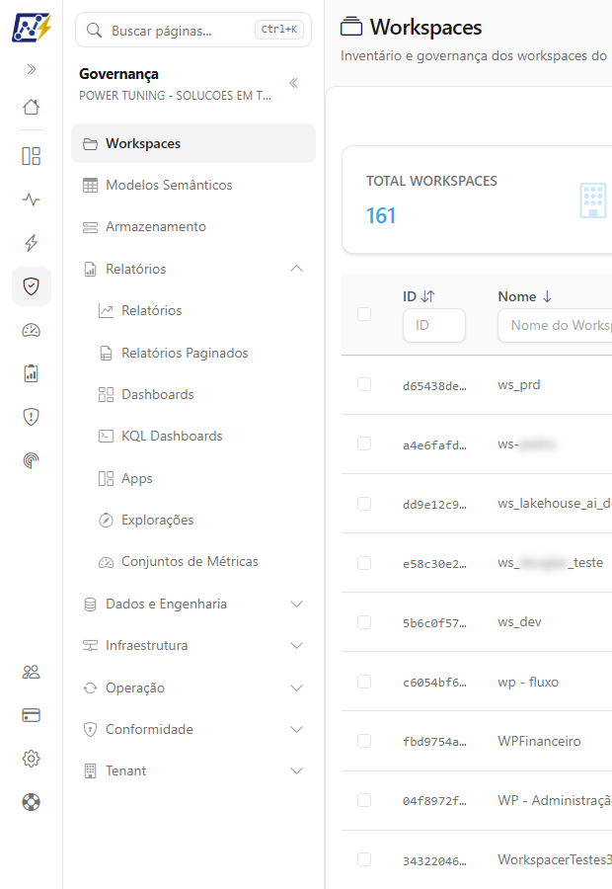Click the ID filter input
Screen dimensions: 612x889
(x=434, y=325)
